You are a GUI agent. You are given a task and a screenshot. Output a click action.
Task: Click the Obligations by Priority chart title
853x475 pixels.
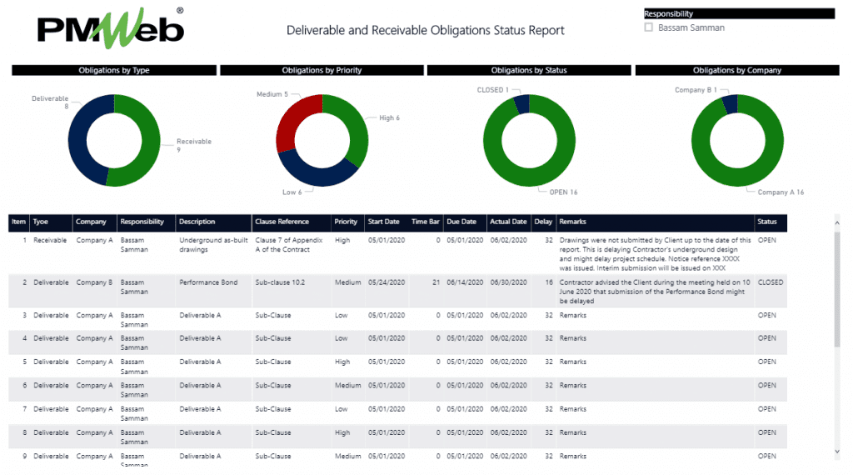[x=322, y=70]
